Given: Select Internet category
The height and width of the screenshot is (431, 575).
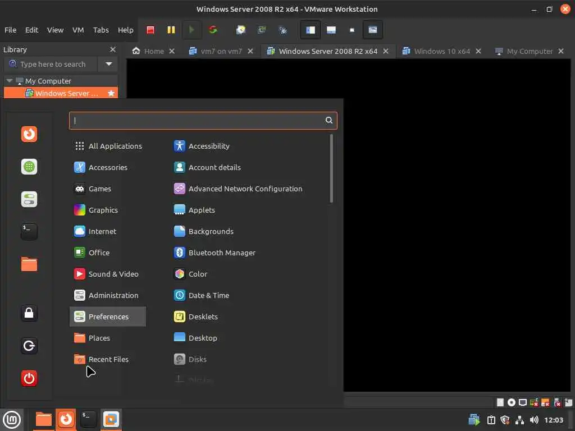Looking at the screenshot, I should coord(108,231).
